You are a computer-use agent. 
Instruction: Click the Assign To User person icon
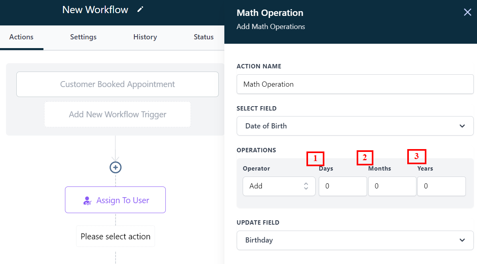pyautogui.click(x=87, y=200)
